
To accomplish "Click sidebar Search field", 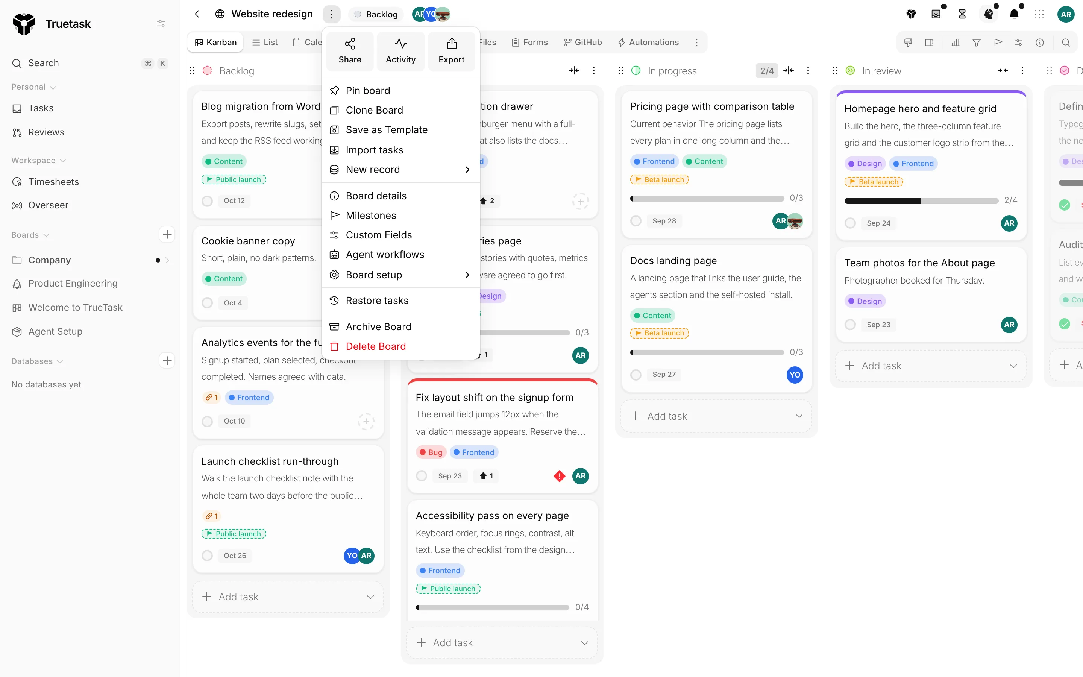I will (89, 63).
